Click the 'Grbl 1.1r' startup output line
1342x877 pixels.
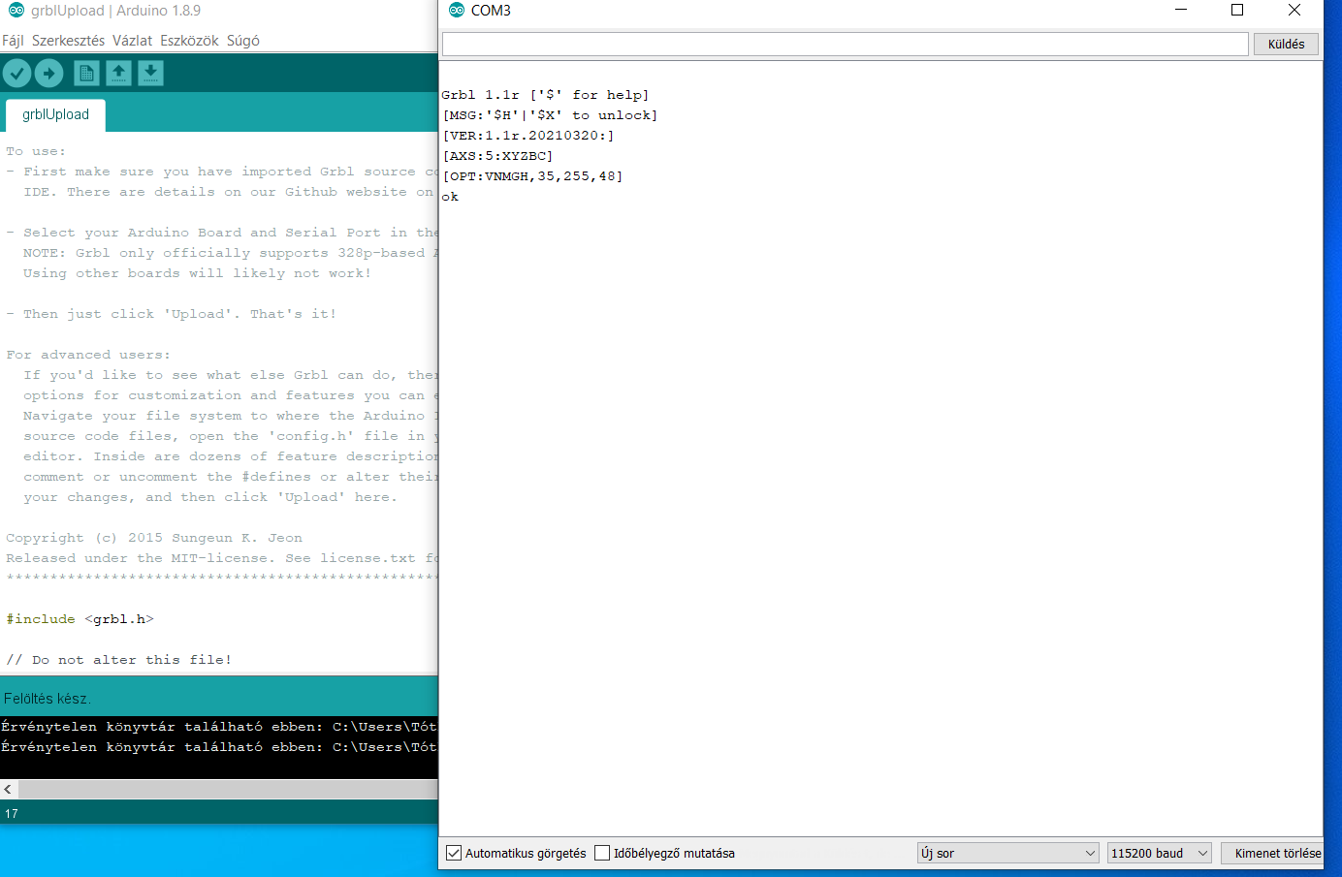[545, 95]
